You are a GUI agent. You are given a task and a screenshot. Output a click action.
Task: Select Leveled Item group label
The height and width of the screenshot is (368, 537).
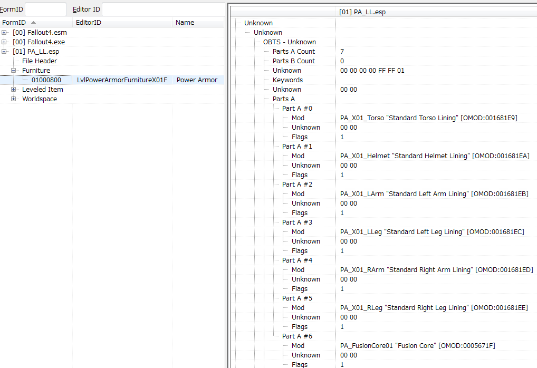tap(43, 89)
